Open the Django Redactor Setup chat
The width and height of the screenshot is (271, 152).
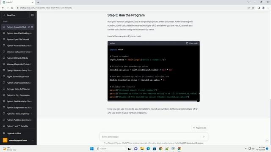[18, 71]
